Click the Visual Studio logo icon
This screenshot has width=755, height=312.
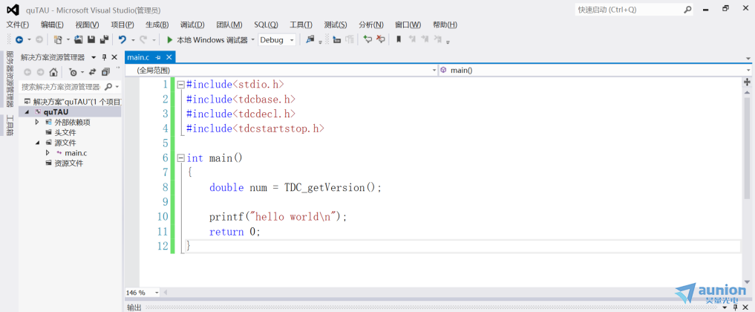point(13,10)
